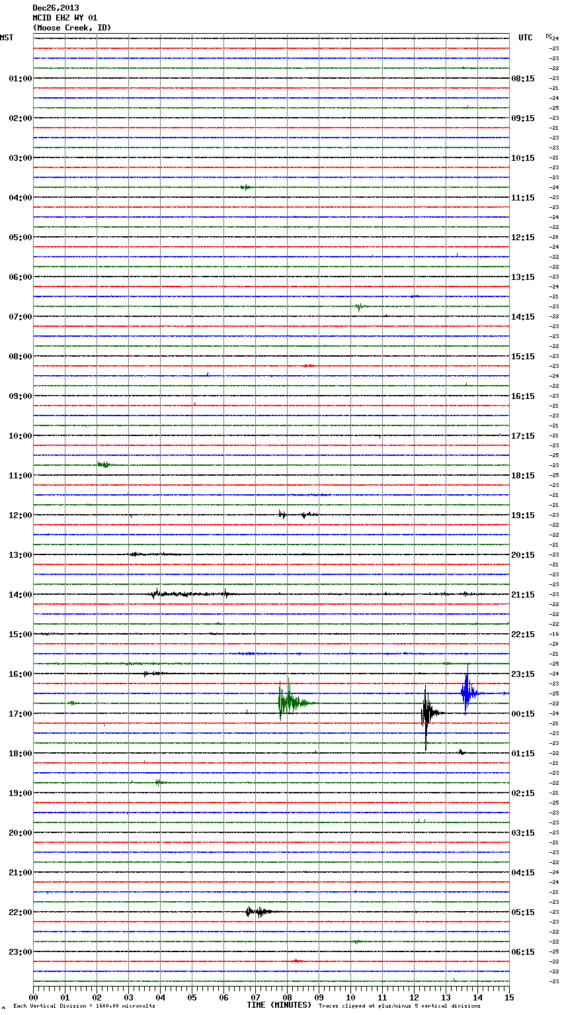Click the 11:15 UTC time label

tap(523, 198)
